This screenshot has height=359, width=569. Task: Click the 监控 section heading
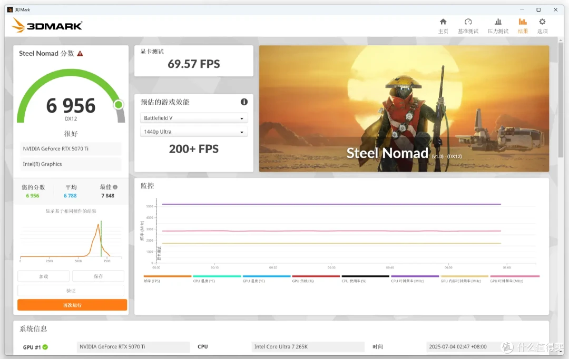pos(148,186)
